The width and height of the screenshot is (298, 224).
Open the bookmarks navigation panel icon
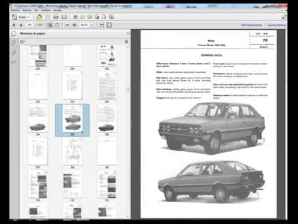14,42
